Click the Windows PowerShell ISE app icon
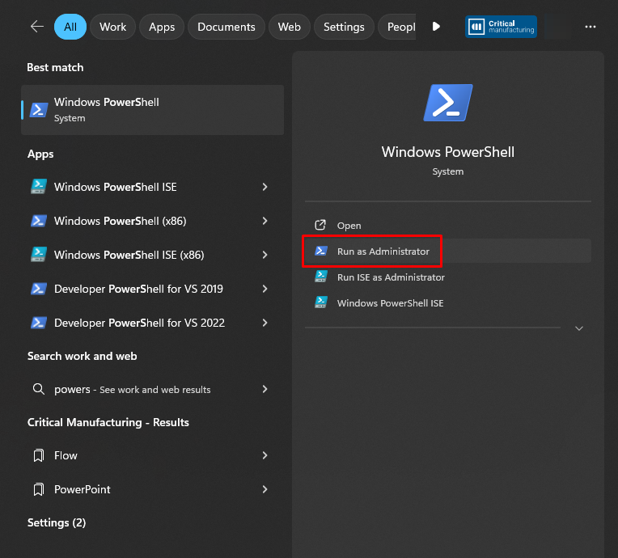This screenshot has height=558, width=618. (x=38, y=187)
